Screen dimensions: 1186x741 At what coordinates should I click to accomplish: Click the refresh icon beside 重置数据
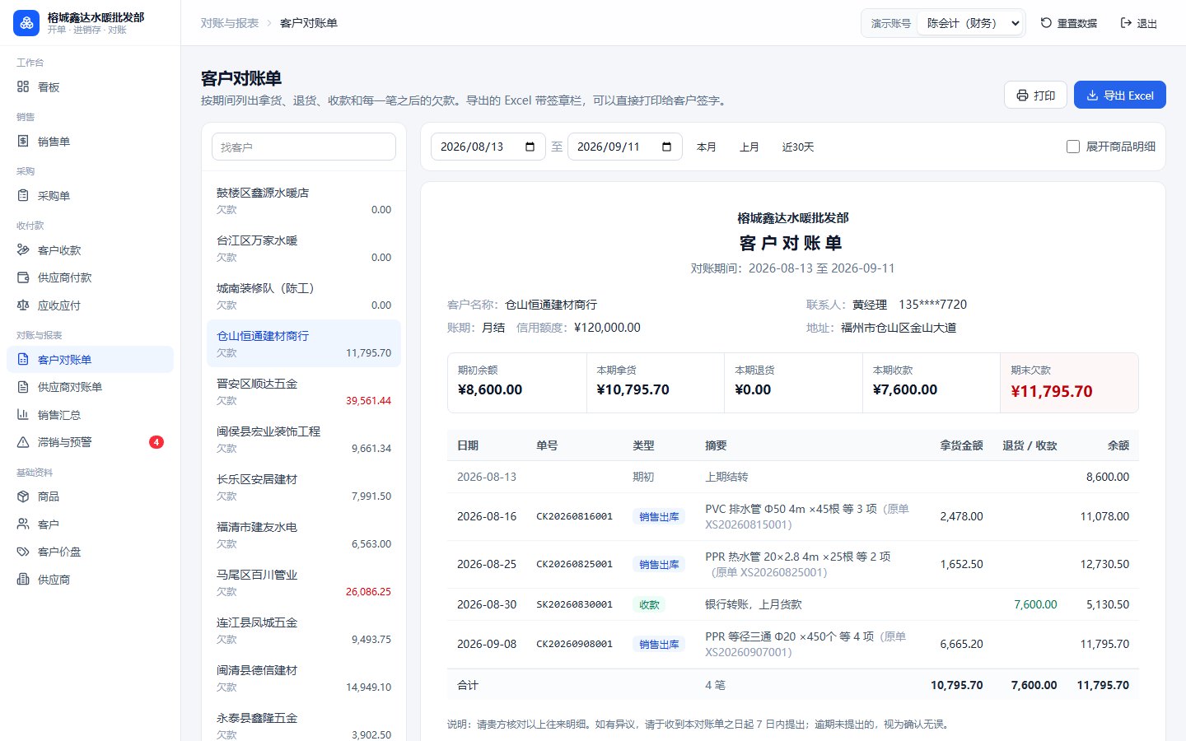(x=1046, y=23)
